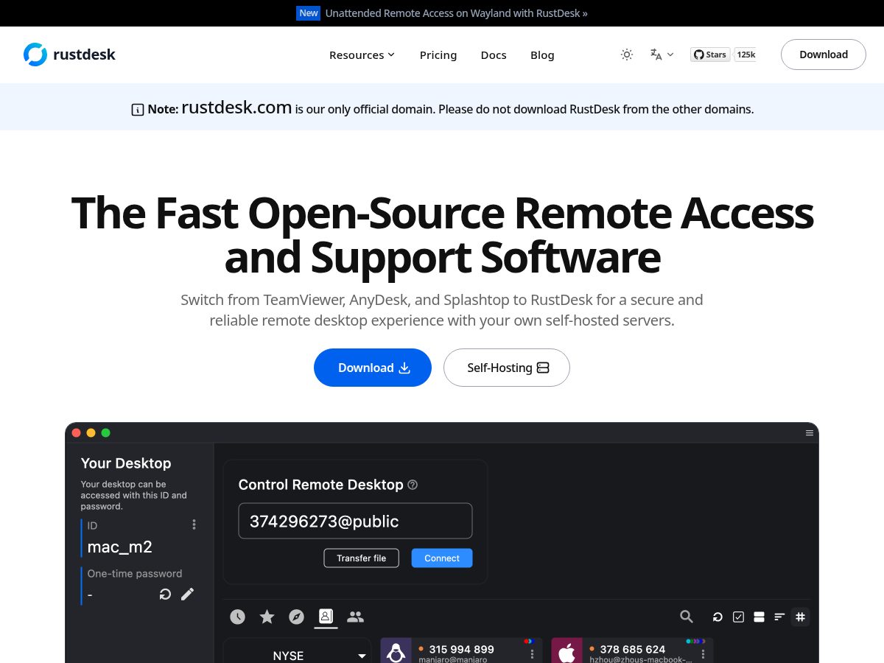Click the green maximize dot in app window
Image resolution: width=884 pixels, height=663 pixels.
pyautogui.click(x=105, y=433)
